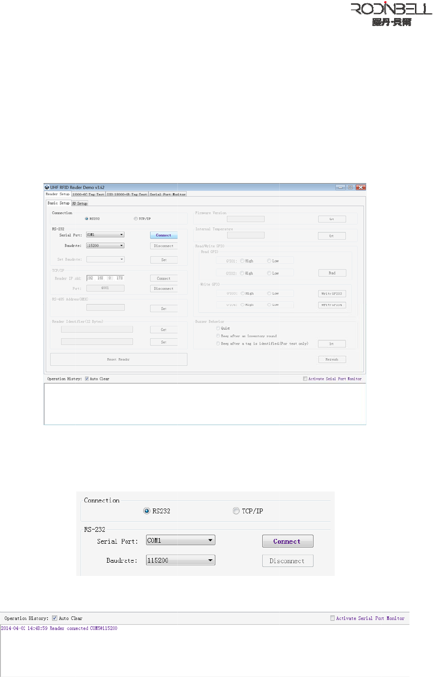Choose Low for GPIO3
Image resolution: width=433 pixels, height=677 pixels.
pyautogui.click(x=269, y=294)
